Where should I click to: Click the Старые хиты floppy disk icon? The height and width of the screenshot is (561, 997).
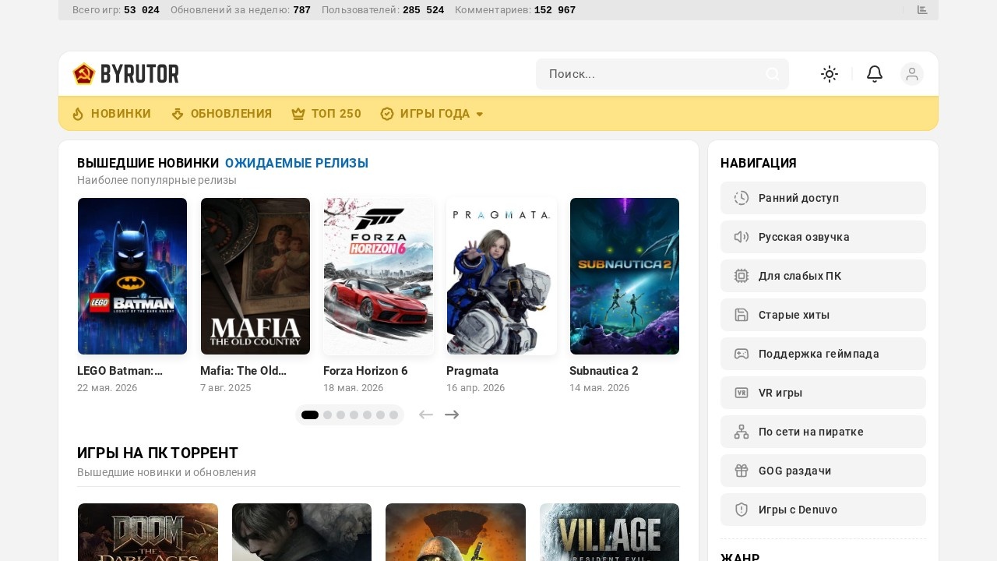click(x=742, y=315)
